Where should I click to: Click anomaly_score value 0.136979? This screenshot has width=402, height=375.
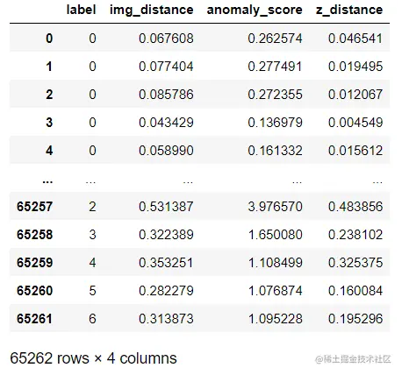point(275,123)
